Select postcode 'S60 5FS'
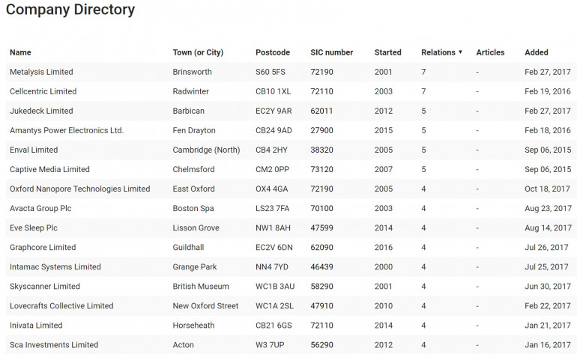Image resolution: width=577 pixels, height=354 pixels. click(x=270, y=72)
